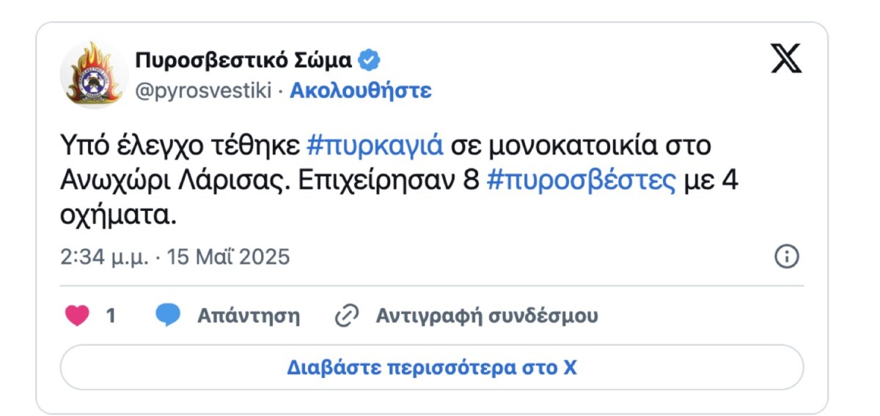The width and height of the screenshot is (880, 416).
Task: Click the 2:34 μ.μ. · 15 Μαΐ 2025 timestamp
Action: pos(175,257)
